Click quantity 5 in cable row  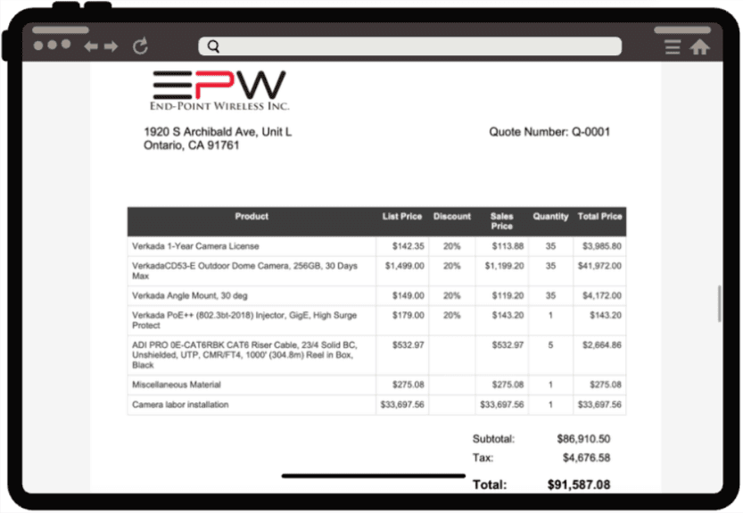[x=550, y=344]
